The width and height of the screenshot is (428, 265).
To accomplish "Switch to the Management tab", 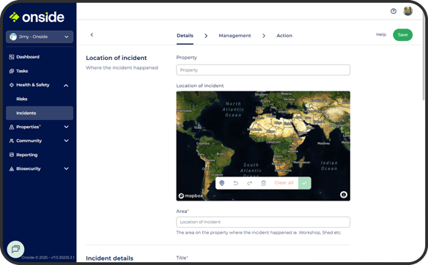I will point(235,35).
